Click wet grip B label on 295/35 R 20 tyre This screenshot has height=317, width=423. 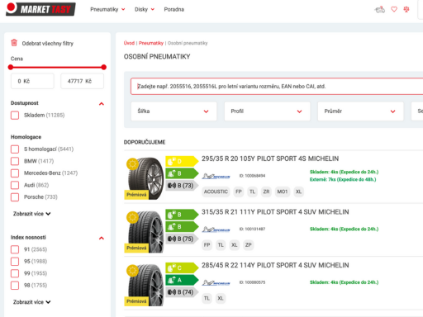(x=182, y=173)
